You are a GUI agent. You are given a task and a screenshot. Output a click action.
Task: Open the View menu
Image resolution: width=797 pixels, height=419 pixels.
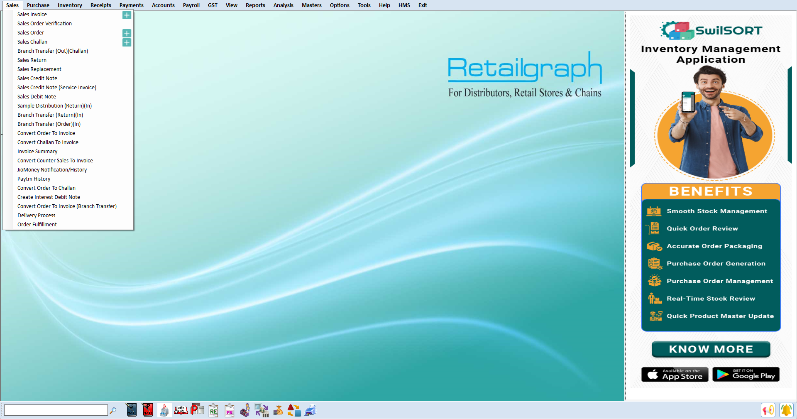point(232,5)
